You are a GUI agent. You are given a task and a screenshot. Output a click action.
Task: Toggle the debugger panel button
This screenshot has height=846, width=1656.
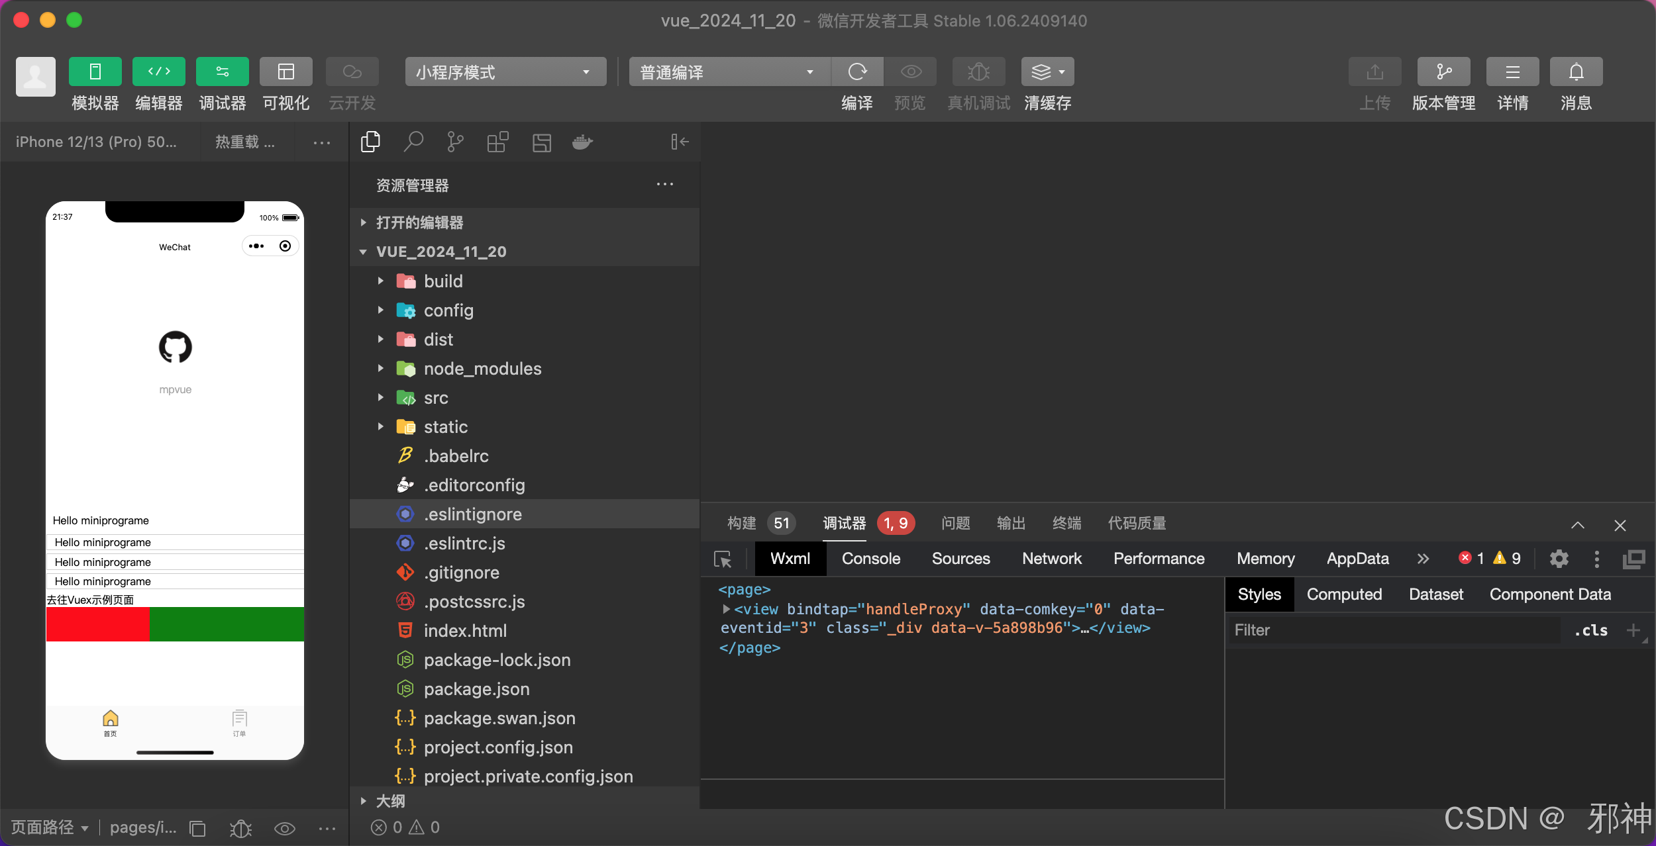(x=222, y=71)
